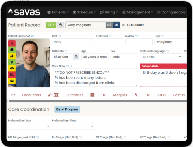The width and height of the screenshot is (193, 147).
Task: Click the green brain snapshot icon
Action: point(12,50)
